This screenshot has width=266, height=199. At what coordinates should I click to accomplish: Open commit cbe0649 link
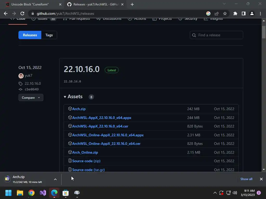click(32, 89)
